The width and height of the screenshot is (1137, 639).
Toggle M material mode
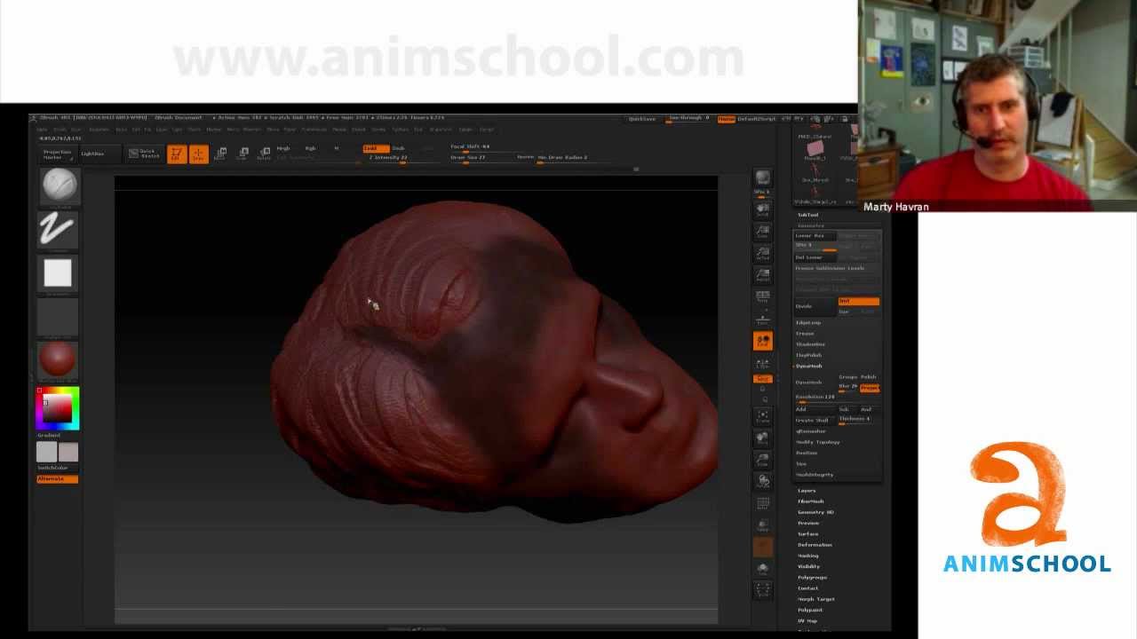(337, 148)
